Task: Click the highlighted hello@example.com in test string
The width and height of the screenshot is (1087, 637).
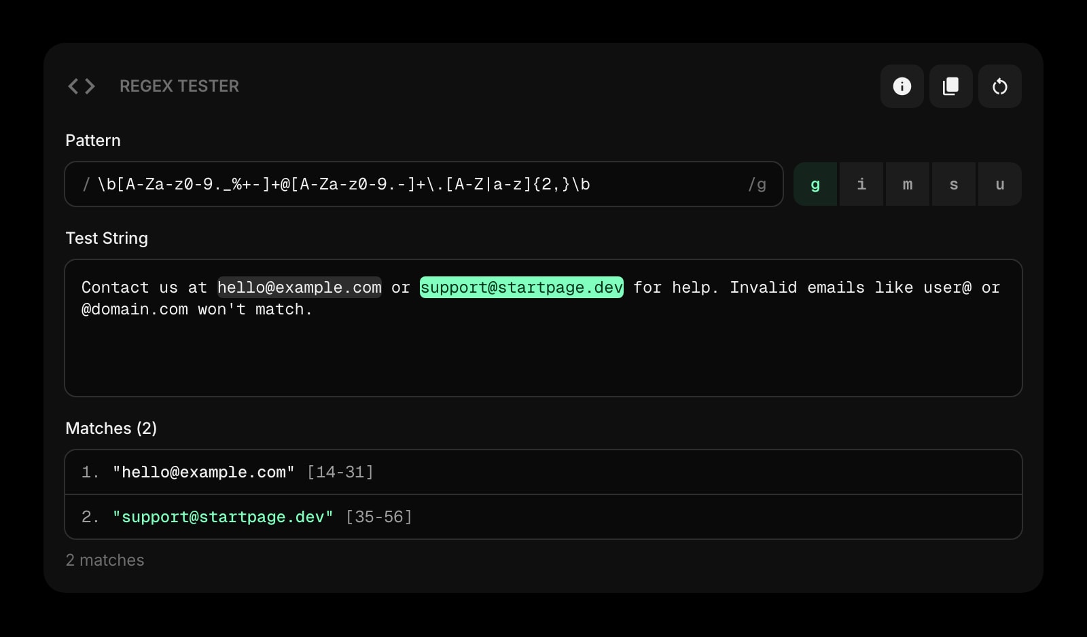Action: (x=299, y=287)
